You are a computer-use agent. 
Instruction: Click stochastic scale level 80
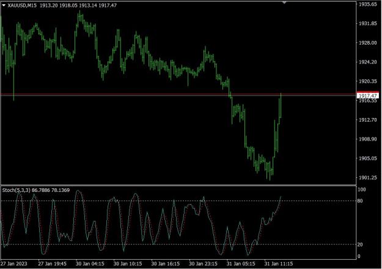tap(360, 201)
